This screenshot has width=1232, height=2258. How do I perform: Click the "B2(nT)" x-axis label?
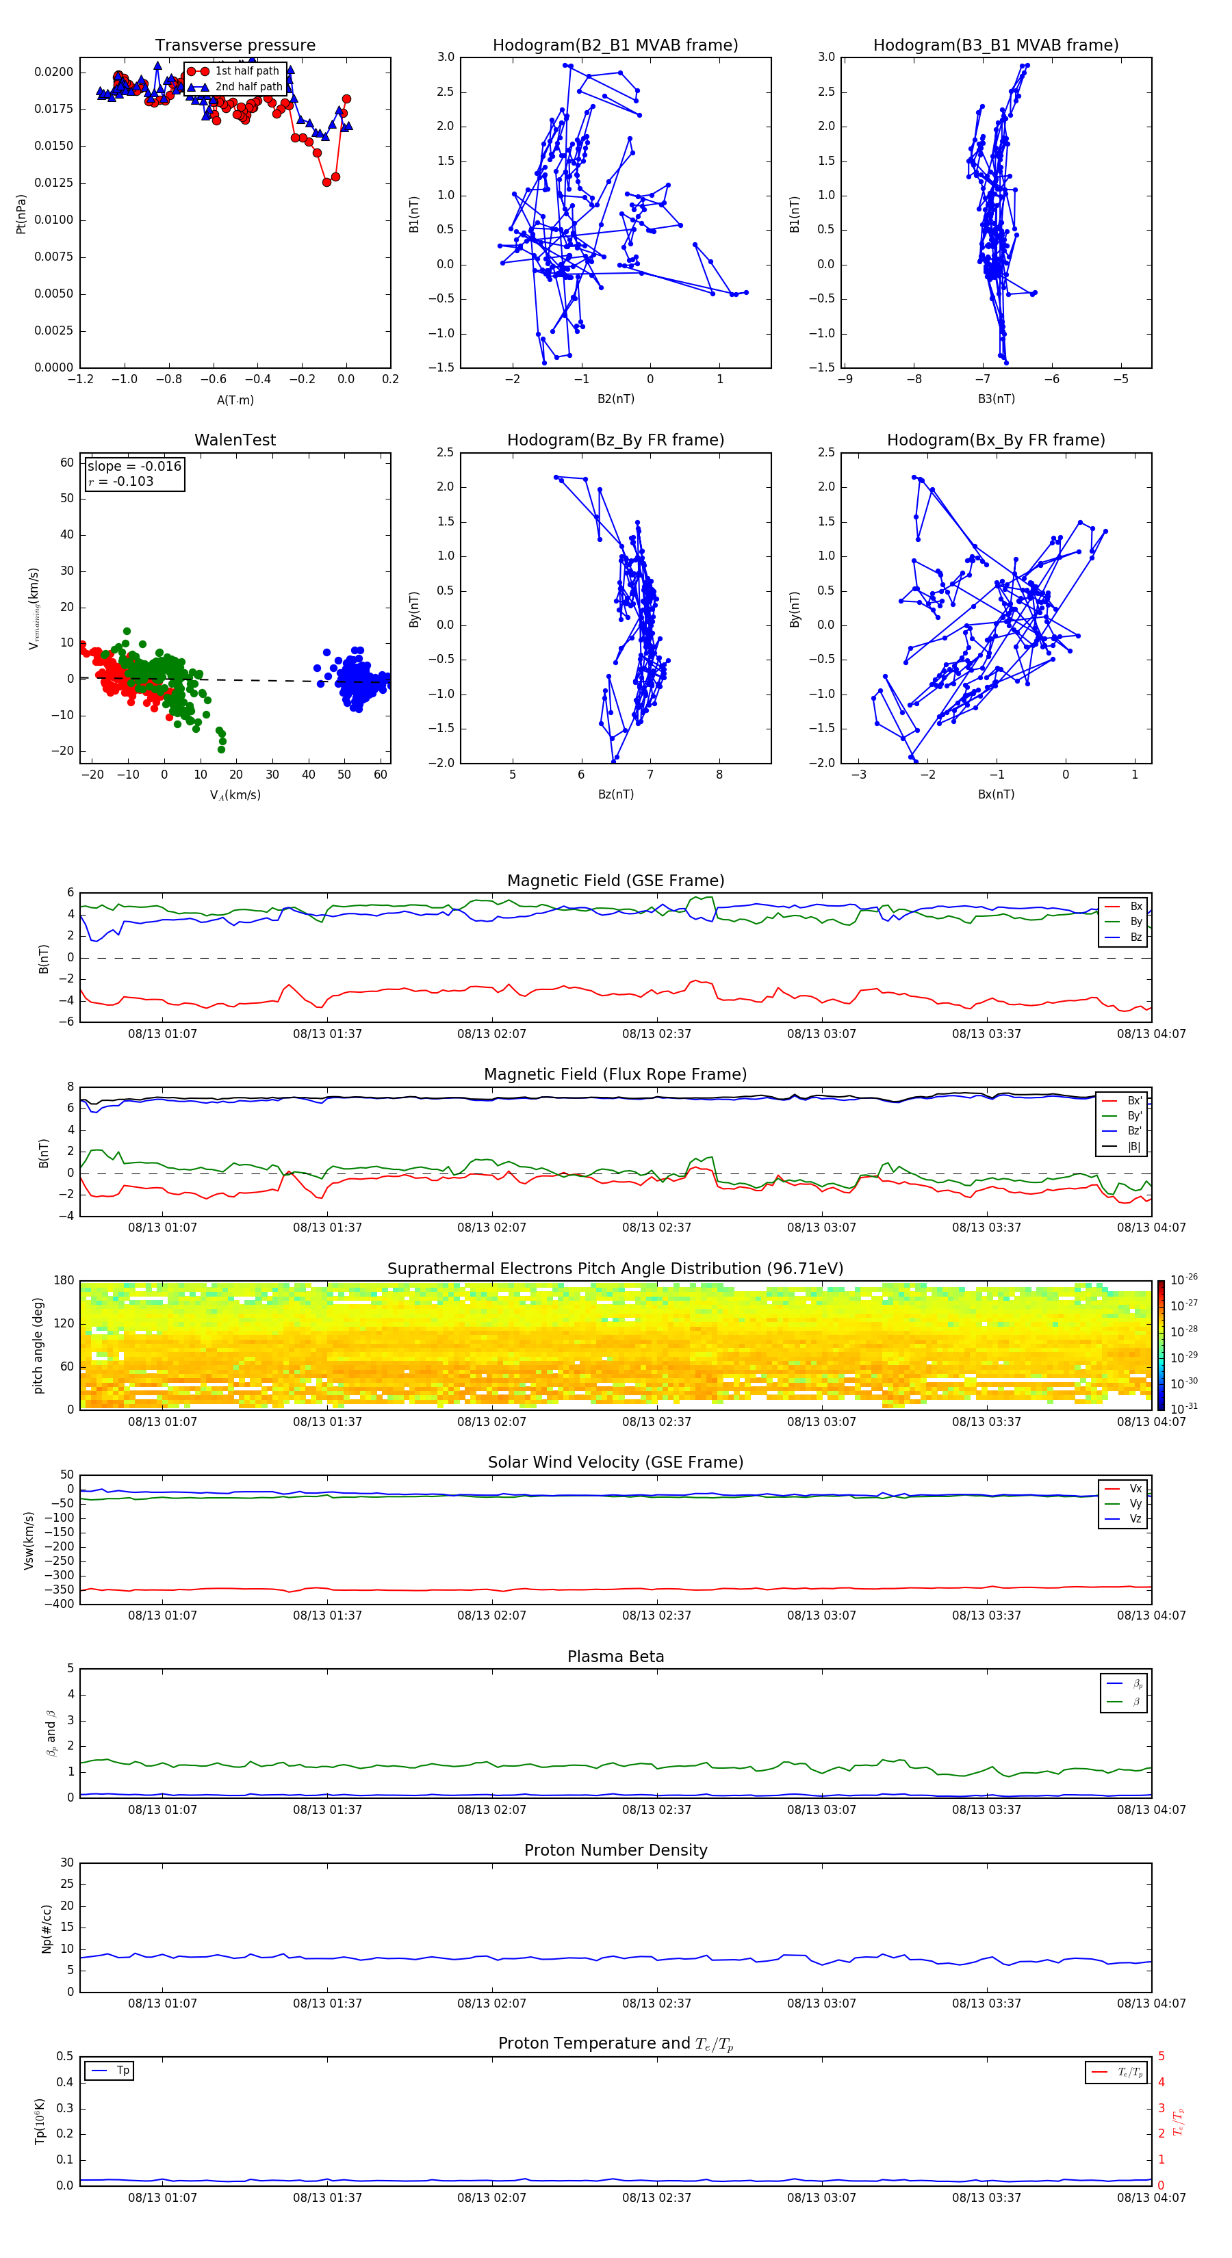[x=615, y=399]
